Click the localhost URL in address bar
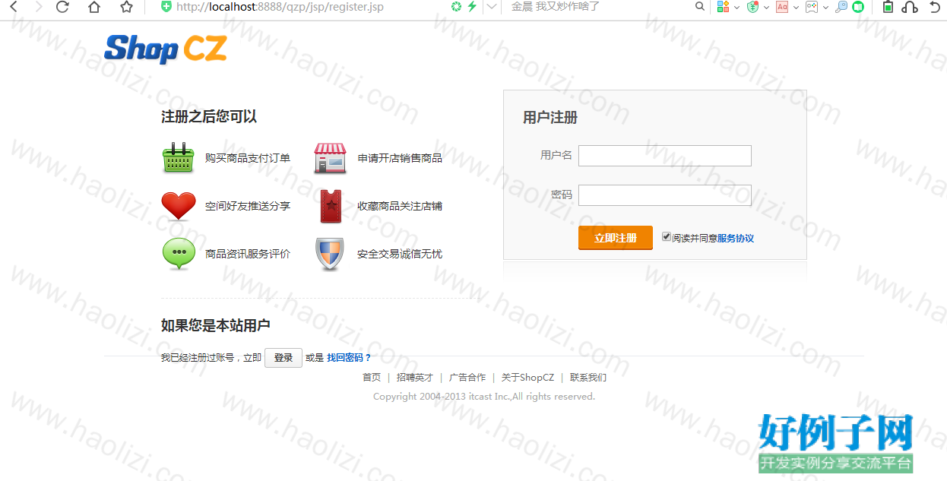Screen dimensions: 947x481 point(280,7)
